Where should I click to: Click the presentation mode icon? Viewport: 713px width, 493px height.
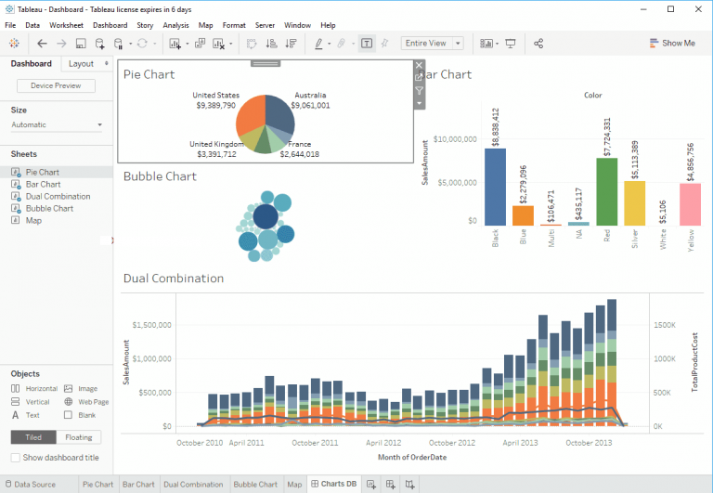511,44
